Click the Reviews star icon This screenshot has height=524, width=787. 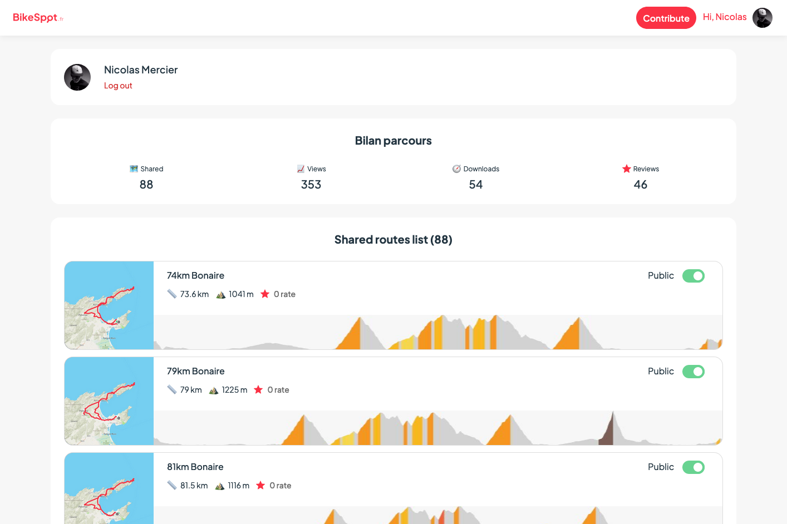tap(626, 169)
